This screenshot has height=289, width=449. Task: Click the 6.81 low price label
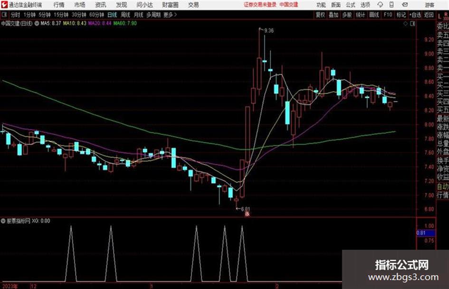[x=245, y=209]
